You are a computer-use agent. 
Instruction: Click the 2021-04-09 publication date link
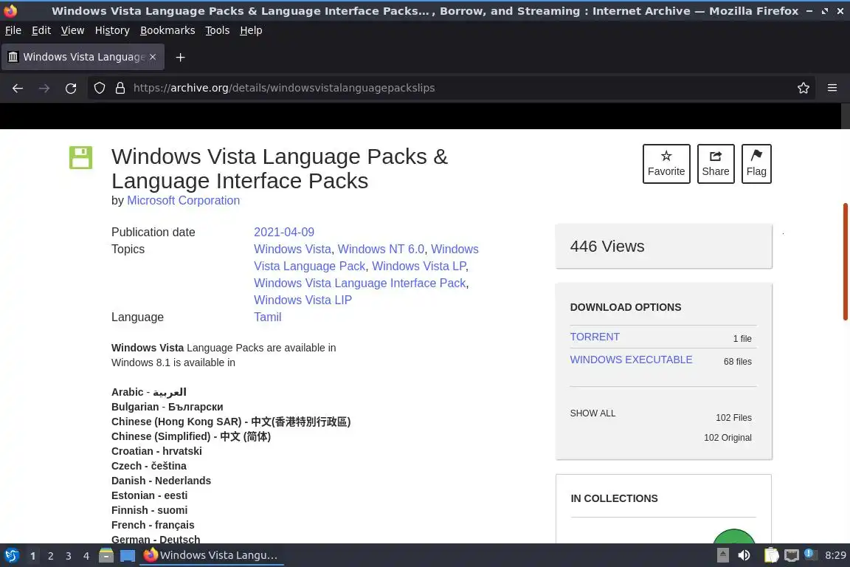(284, 233)
